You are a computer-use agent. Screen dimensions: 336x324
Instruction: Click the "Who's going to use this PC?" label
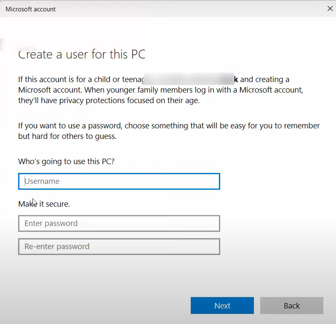pos(66,162)
